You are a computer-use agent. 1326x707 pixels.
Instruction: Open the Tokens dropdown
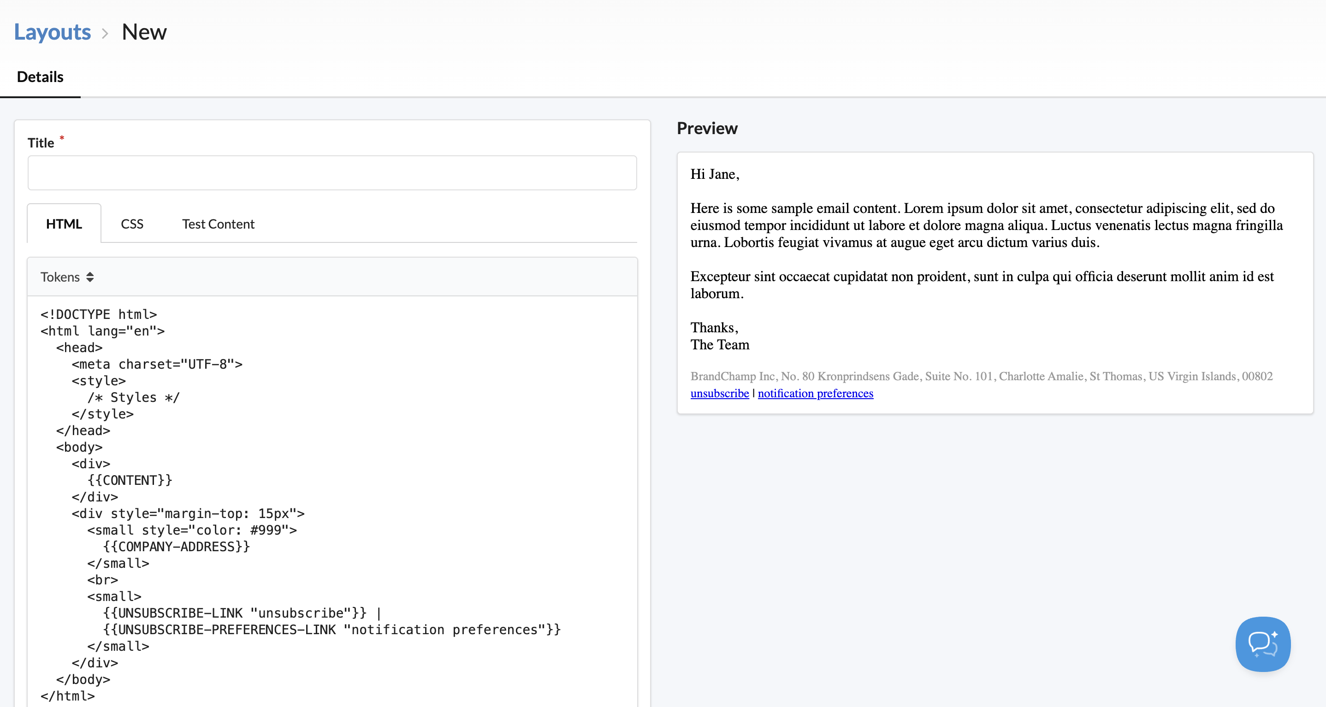(x=67, y=277)
